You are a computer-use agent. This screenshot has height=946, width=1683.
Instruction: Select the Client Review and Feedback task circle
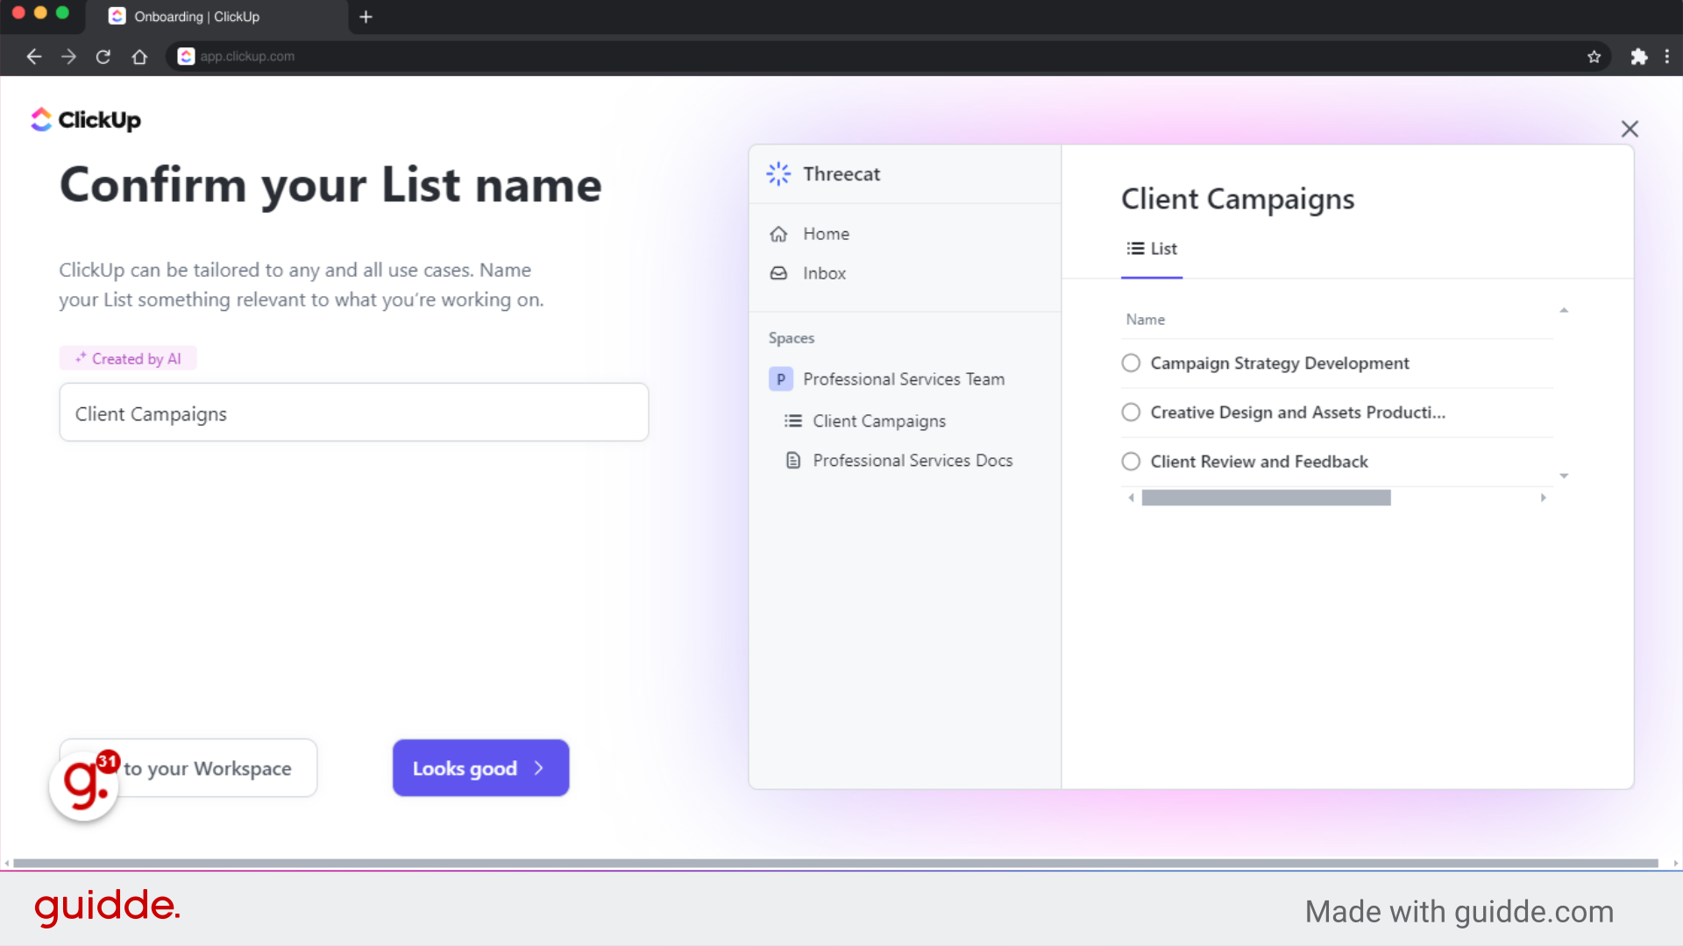(x=1130, y=461)
